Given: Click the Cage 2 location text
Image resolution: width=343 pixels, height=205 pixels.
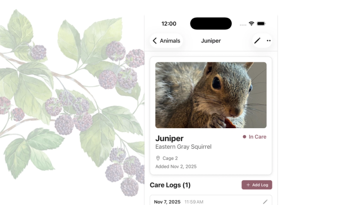Looking at the screenshot, I should (x=170, y=159).
